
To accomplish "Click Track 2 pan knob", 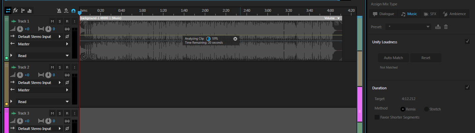I will (x=49, y=75).
